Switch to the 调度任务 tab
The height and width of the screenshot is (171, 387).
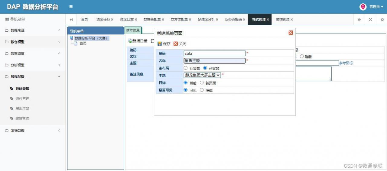103,20
